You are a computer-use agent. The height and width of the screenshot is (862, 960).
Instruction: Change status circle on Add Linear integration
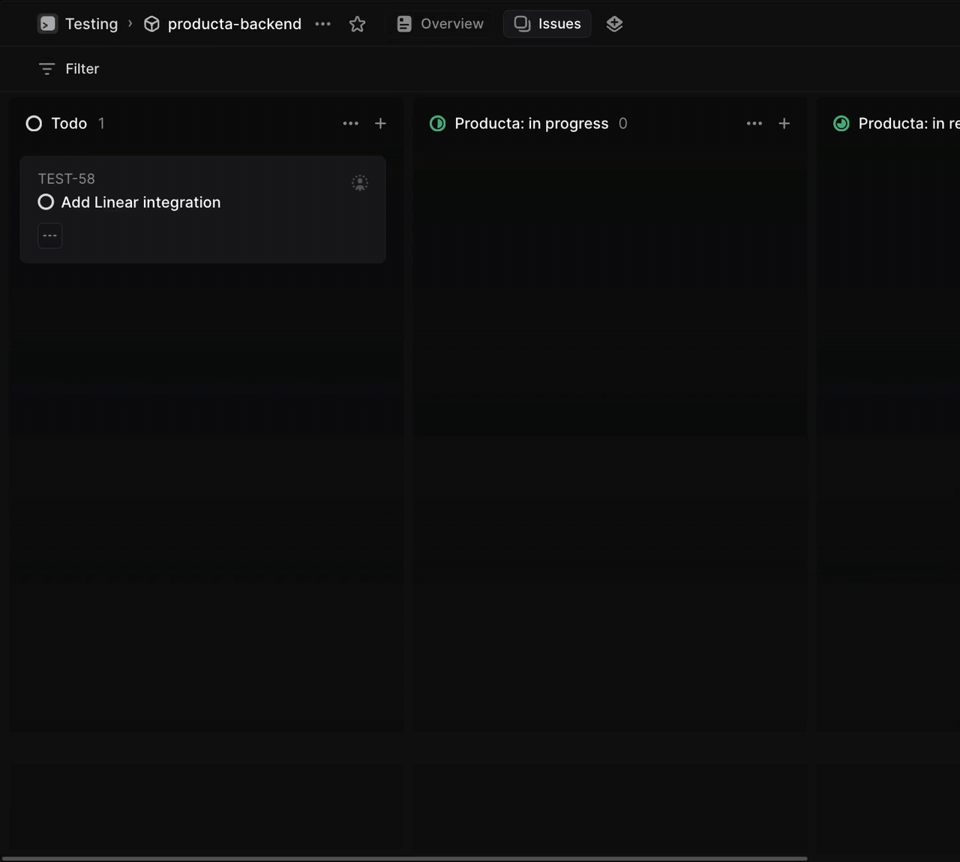click(46, 203)
